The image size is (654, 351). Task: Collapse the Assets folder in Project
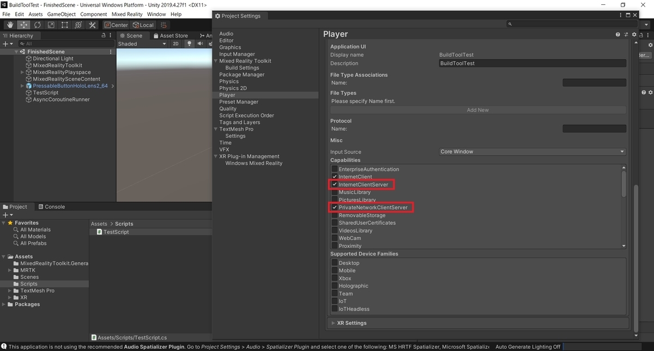tap(4, 256)
